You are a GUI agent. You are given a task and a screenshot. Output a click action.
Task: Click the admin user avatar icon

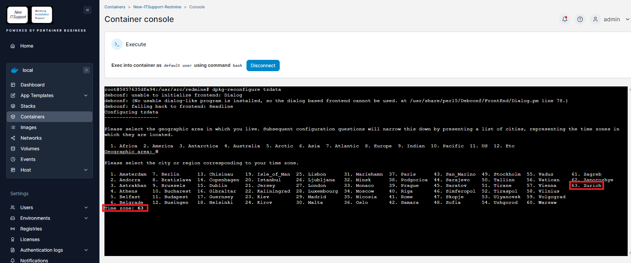(x=595, y=19)
